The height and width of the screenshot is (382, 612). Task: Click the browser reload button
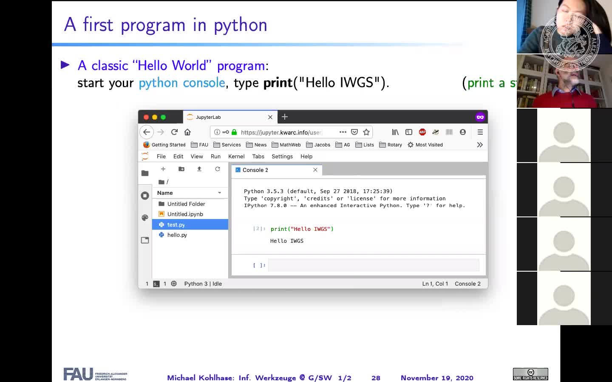tap(174, 132)
